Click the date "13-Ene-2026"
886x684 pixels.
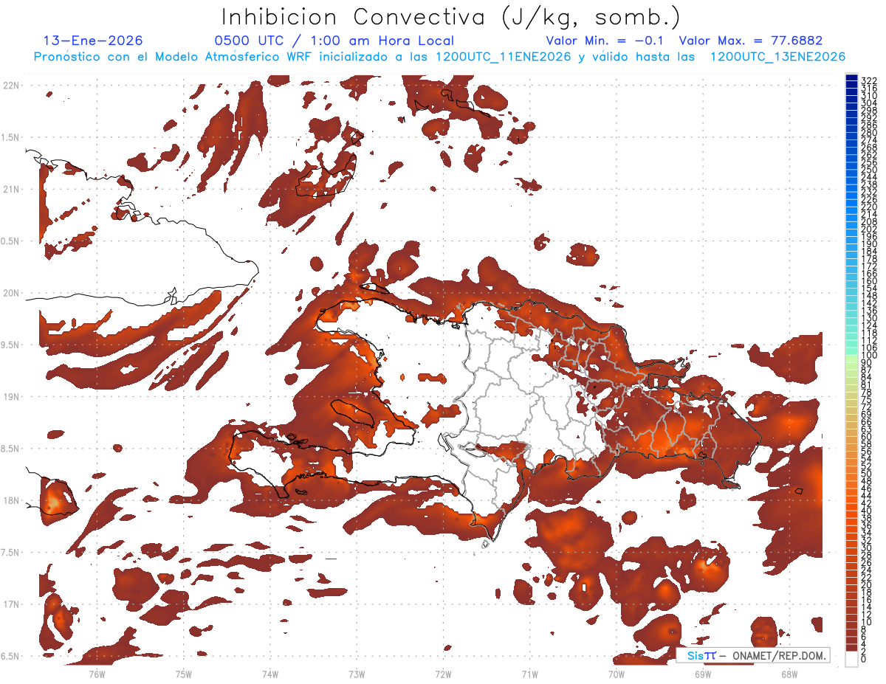(x=93, y=41)
